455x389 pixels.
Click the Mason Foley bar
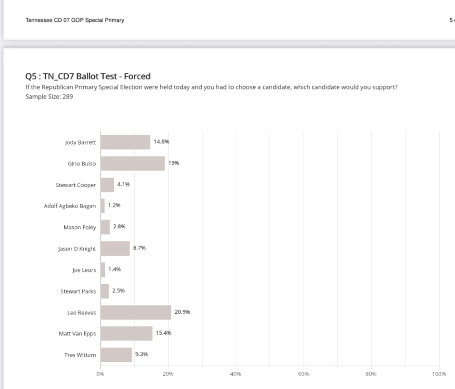[x=105, y=227]
